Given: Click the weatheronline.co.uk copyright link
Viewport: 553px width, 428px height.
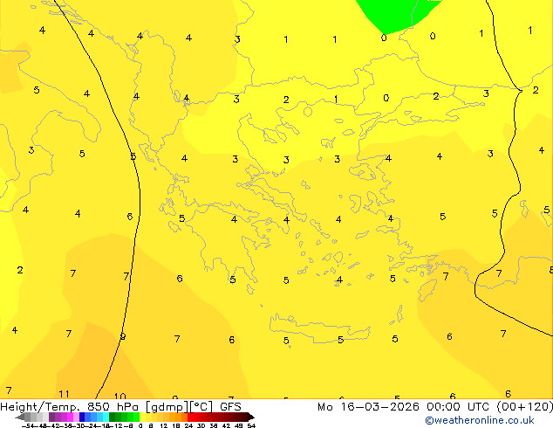Looking at the screenshot, I should point(480,420).
